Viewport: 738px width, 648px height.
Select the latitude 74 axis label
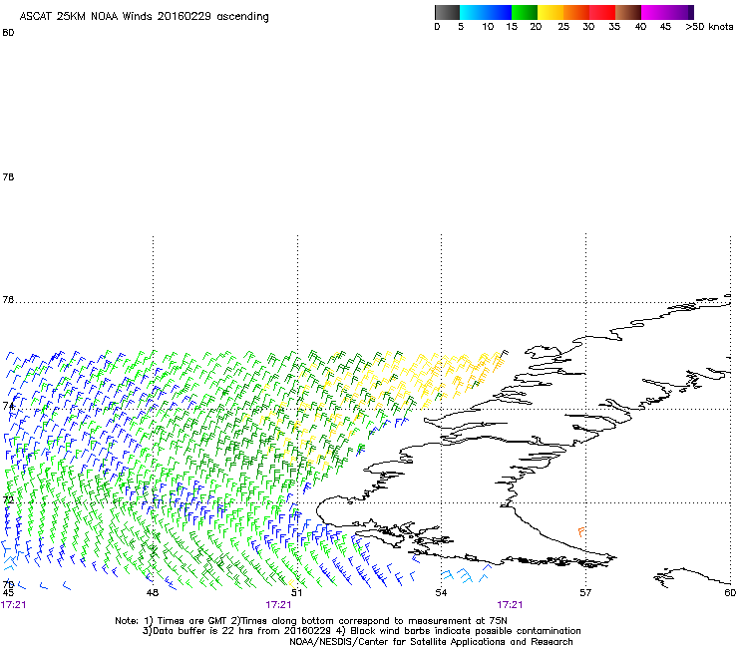pos(8,406)
